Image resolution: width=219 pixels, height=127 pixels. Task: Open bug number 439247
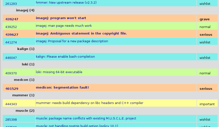pyautogui.click(x=12, y=19)
